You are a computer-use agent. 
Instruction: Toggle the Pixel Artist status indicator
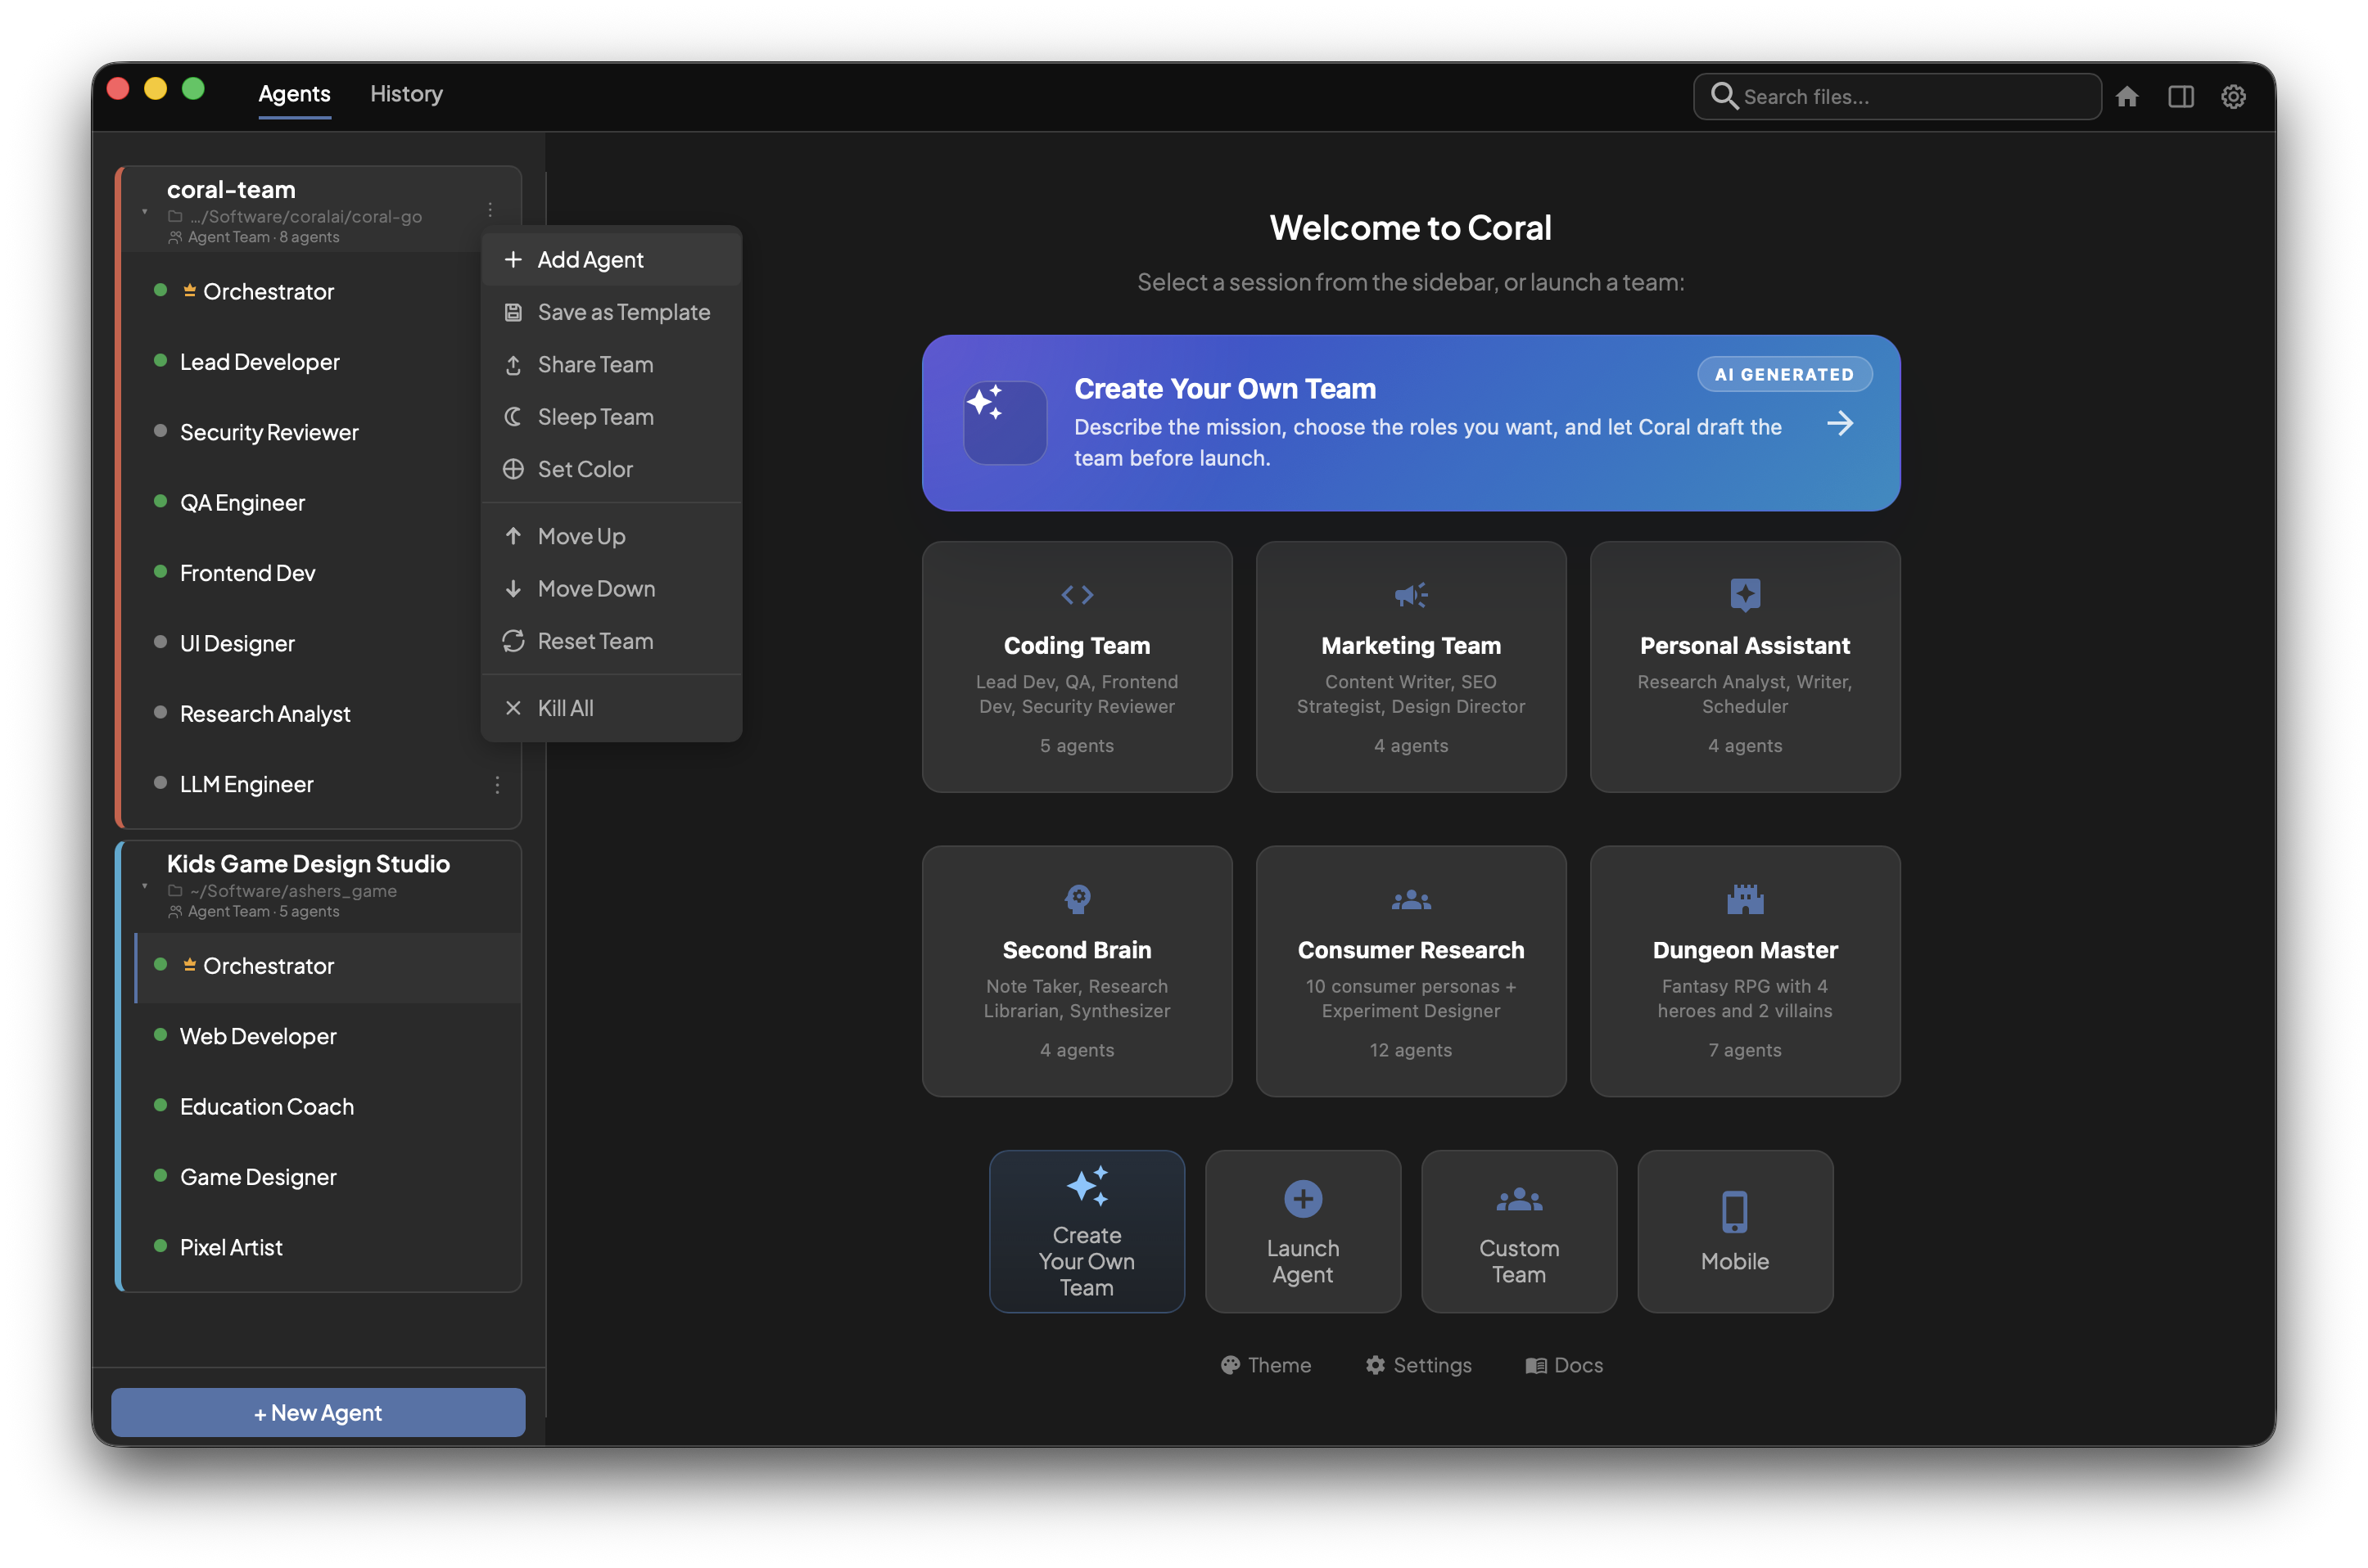point(161,1247)
